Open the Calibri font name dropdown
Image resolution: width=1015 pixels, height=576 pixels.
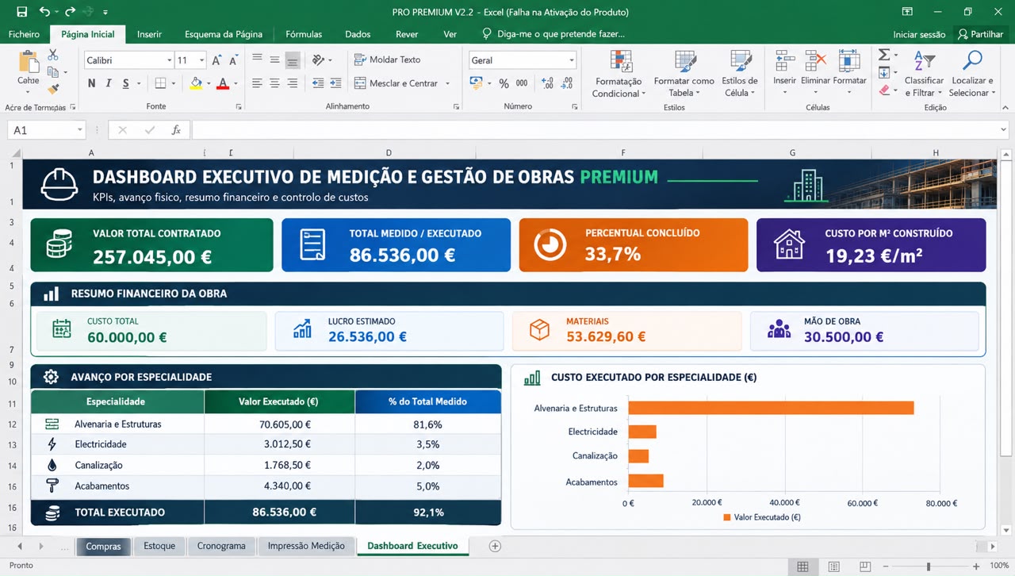169,60
